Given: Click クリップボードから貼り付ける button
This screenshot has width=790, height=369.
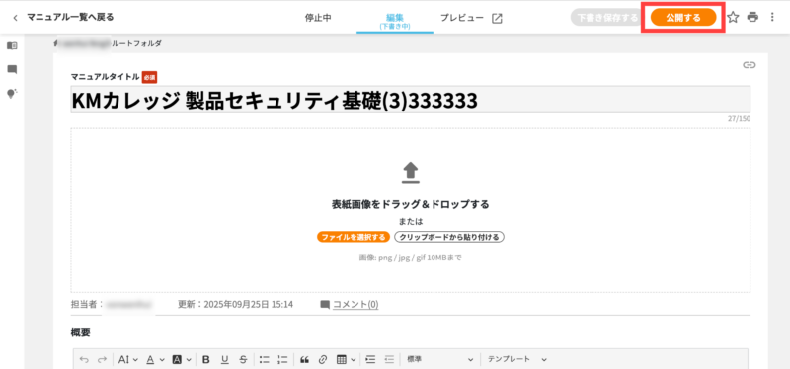Looking at the screenshot, I should point(449,237).
